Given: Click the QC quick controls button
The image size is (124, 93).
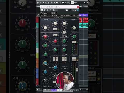Looking at the screenshot, I should pyautogui.click(x=73, y=10).
